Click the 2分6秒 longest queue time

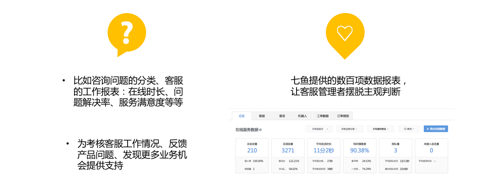404,169
